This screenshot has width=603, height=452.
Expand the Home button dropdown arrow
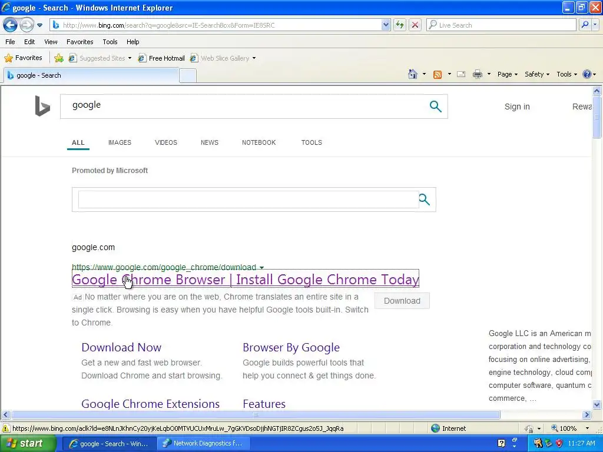tap(424, 74)
